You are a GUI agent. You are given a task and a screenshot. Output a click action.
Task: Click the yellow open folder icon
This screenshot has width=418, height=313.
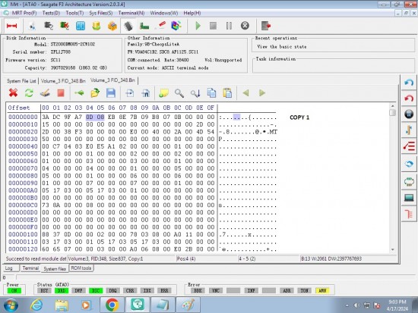click(x=95, y=93)
